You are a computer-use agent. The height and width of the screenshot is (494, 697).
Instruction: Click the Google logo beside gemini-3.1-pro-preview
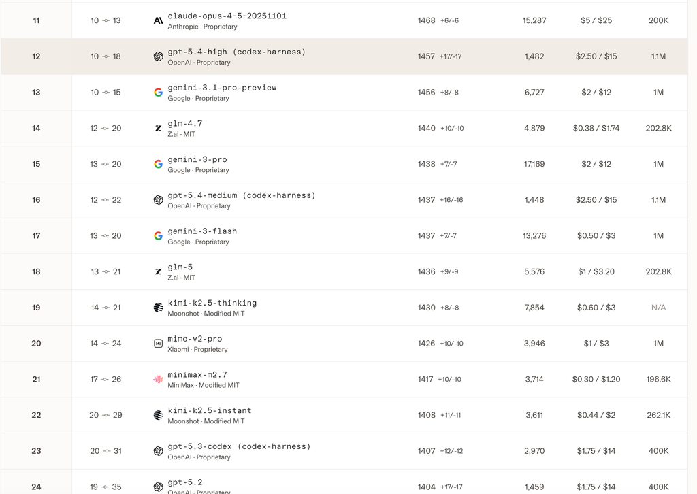[158, 93]
